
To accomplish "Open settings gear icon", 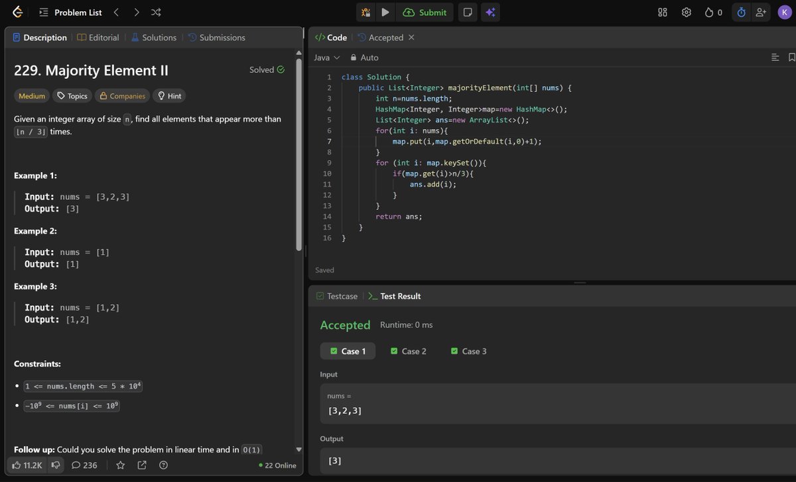I will click(687, 12).
